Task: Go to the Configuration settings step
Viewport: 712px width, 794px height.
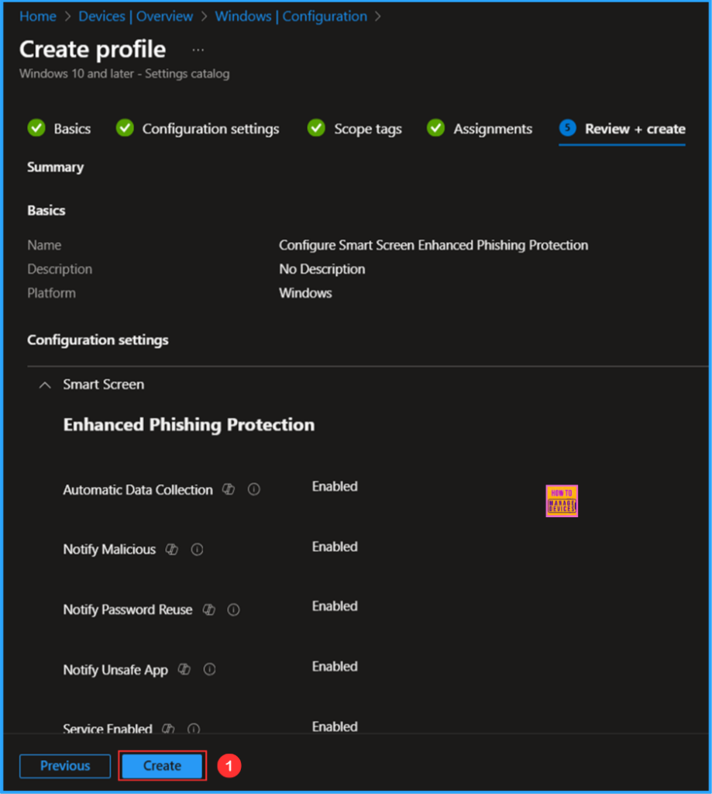Action: [198, 129]
